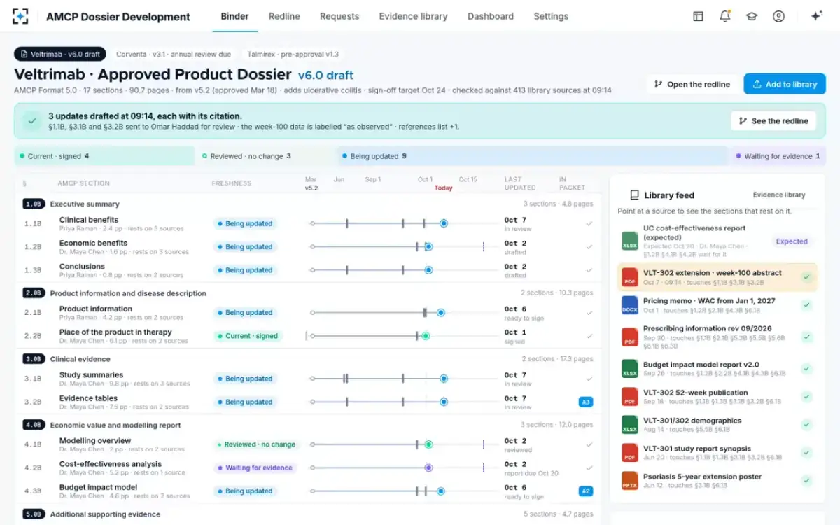Click XLSX icon for VLT-301/302 demographics

click(x=630, y=425)
